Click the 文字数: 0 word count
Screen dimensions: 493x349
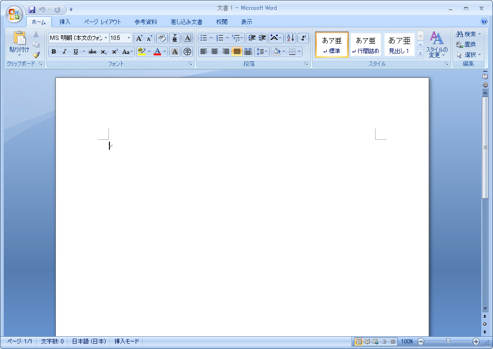click(x=53, y=341)
